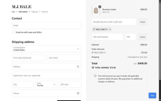Click the total amount $408.00
The image size is (161, 101).
(x=142, y=63)
